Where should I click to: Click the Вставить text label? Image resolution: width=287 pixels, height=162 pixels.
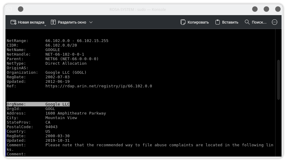[x=230, y=22]
